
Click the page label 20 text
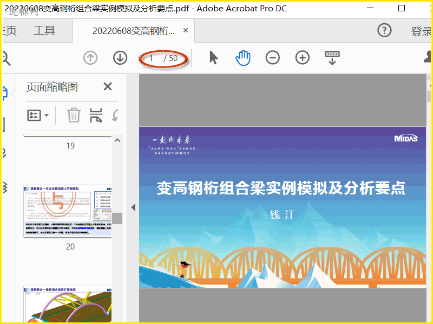(70, 247)
